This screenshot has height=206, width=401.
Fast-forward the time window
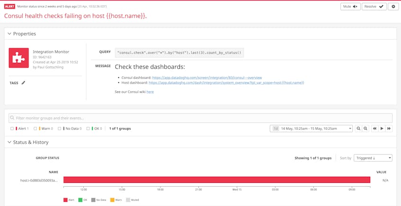point(389,129)
